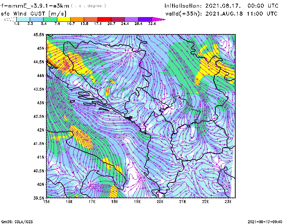
Task: Click the '2021-08-17-09:40' timestamp
Action: (265, 222)
